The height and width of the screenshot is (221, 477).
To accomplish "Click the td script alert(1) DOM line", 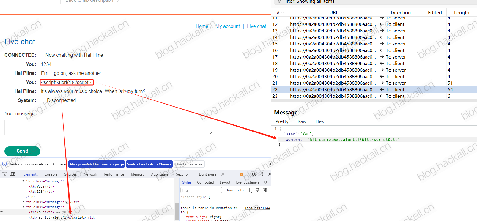I will tap(62, 217).
